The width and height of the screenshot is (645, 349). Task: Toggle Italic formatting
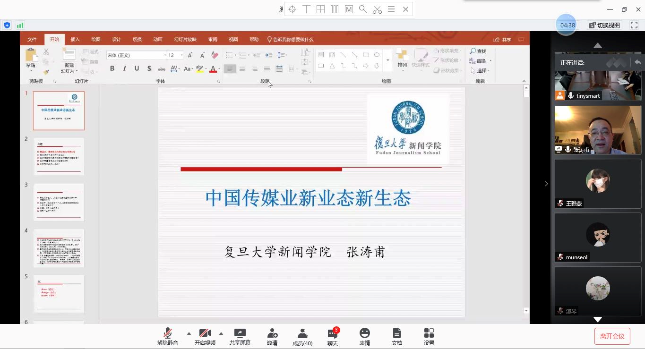point(125,69)
